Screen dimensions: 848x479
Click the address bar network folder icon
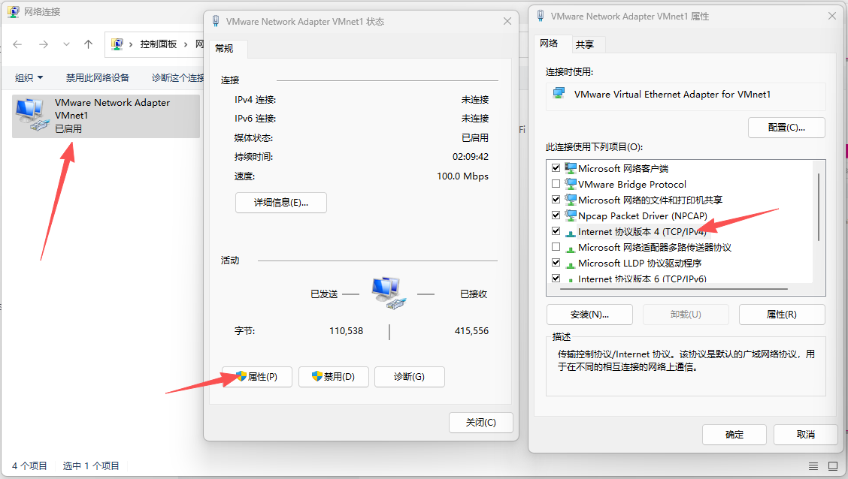coord(117,44)
